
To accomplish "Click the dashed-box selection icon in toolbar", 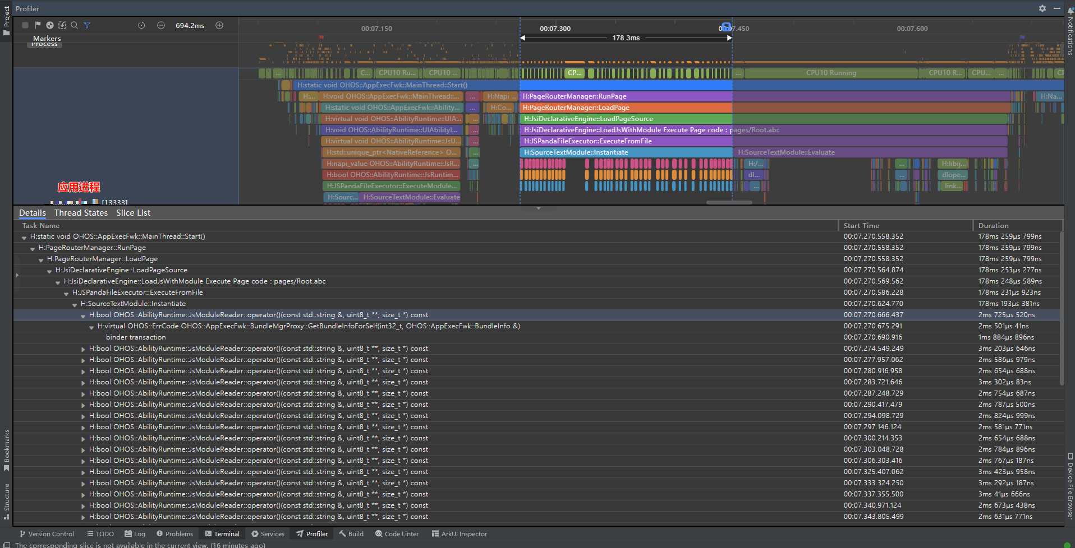I will click(62, 25).
